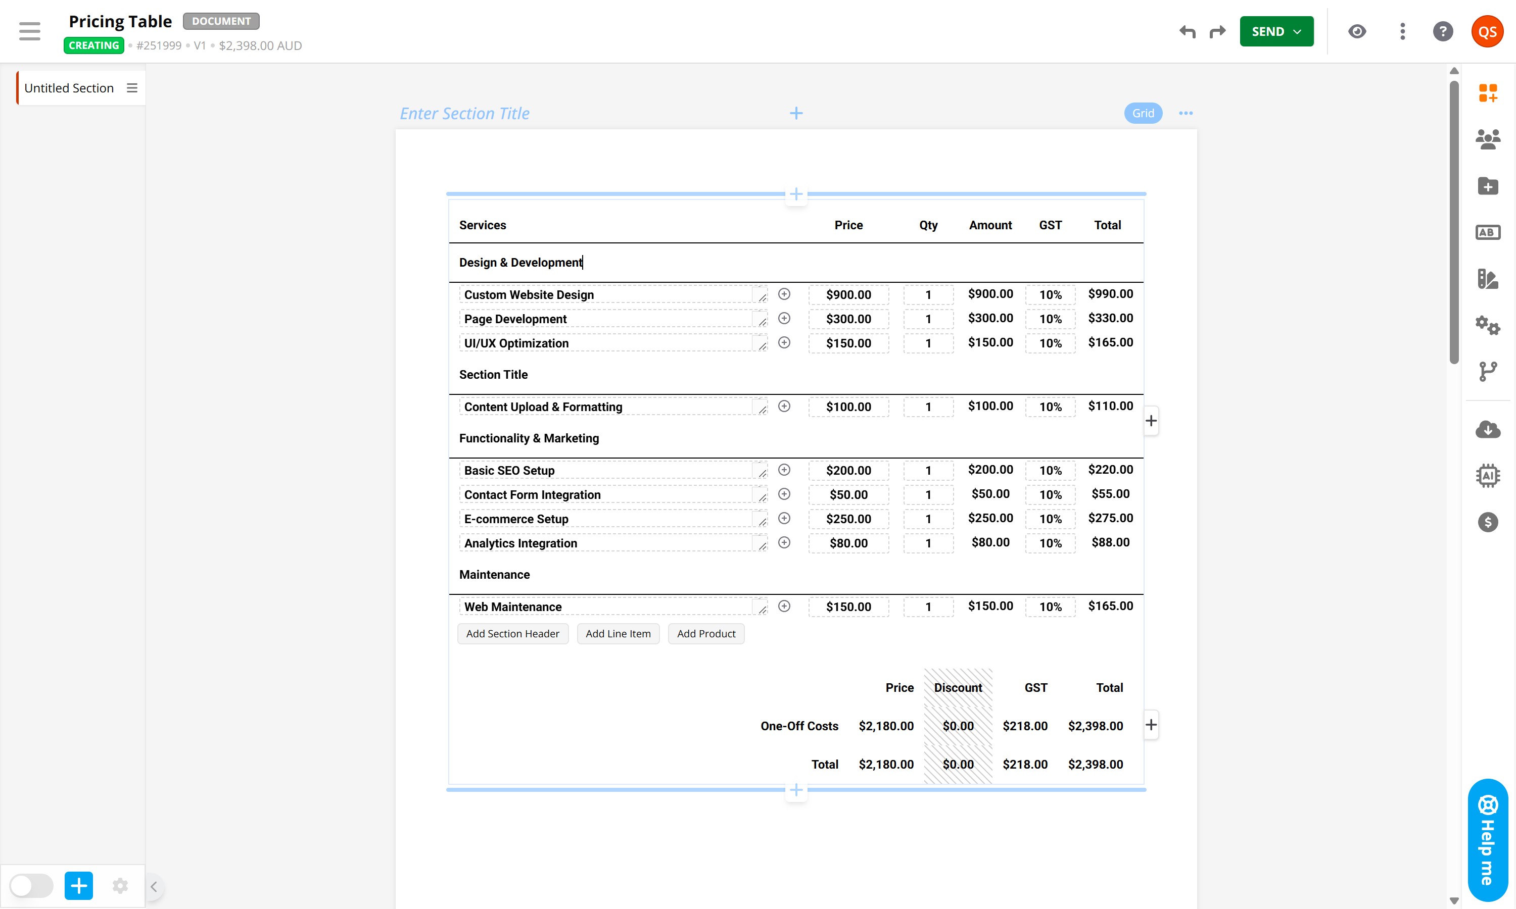Click the Add Line Item button
Viewport: 1516px width, 909px height.
[618, 633]
